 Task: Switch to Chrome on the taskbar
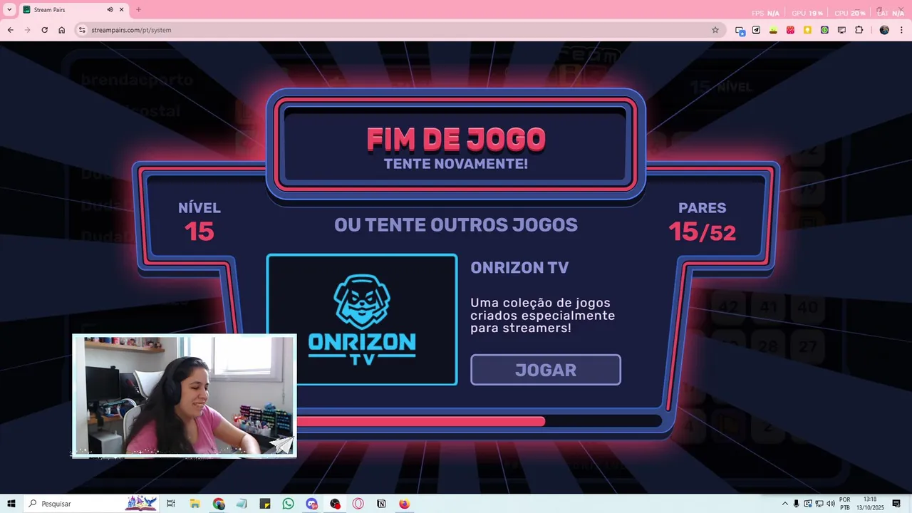219,504
